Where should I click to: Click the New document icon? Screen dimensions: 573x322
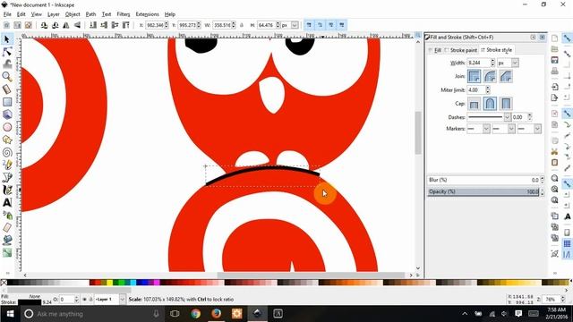(554, 38)
